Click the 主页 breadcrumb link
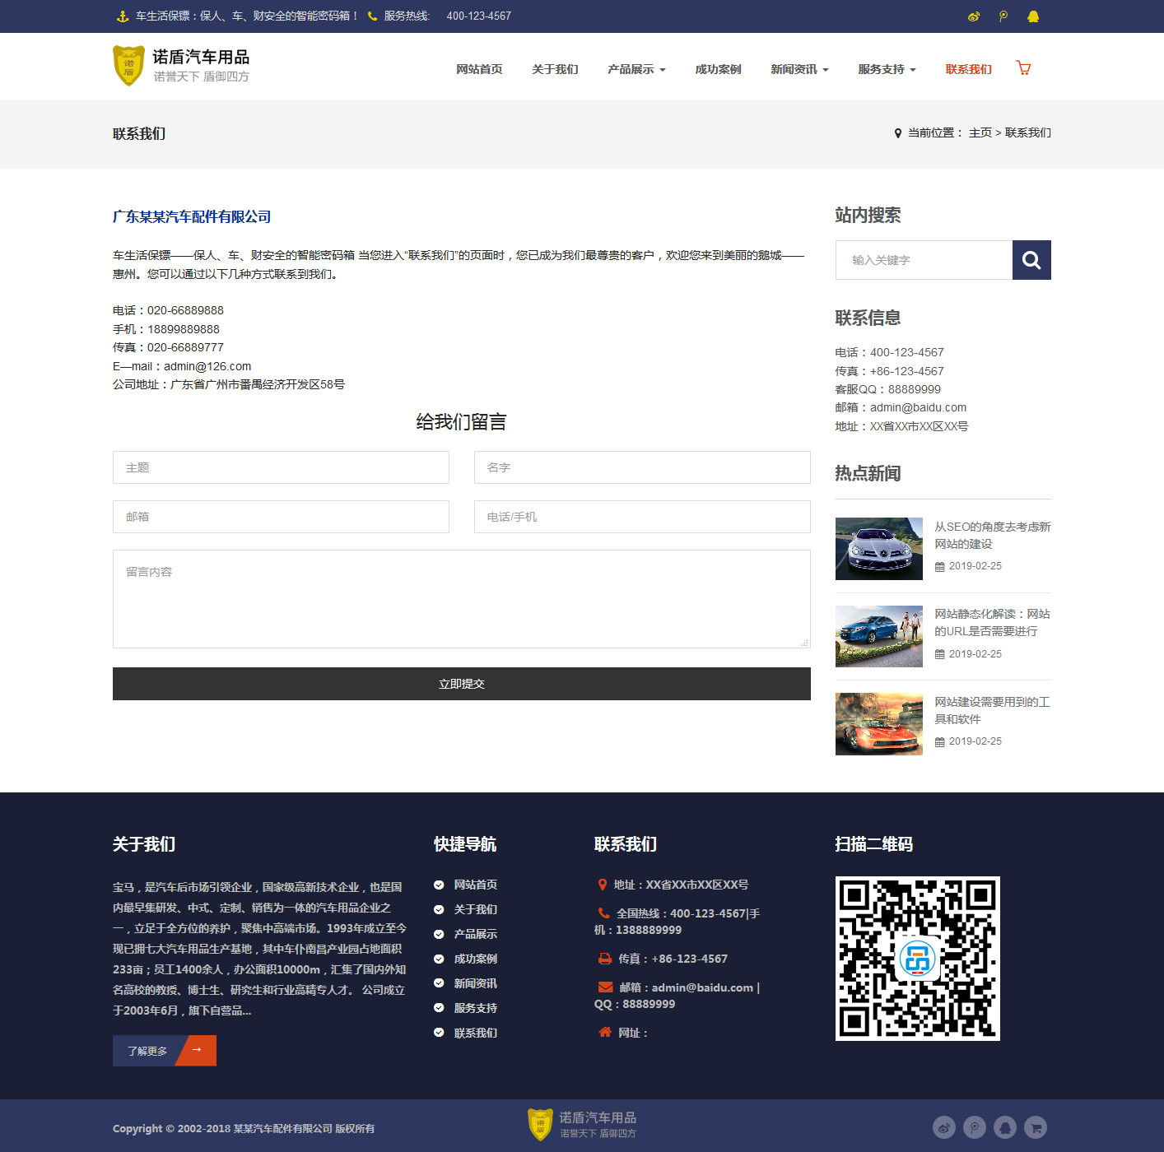This screenshot has width=1164, height=1152. coord(980,132)
